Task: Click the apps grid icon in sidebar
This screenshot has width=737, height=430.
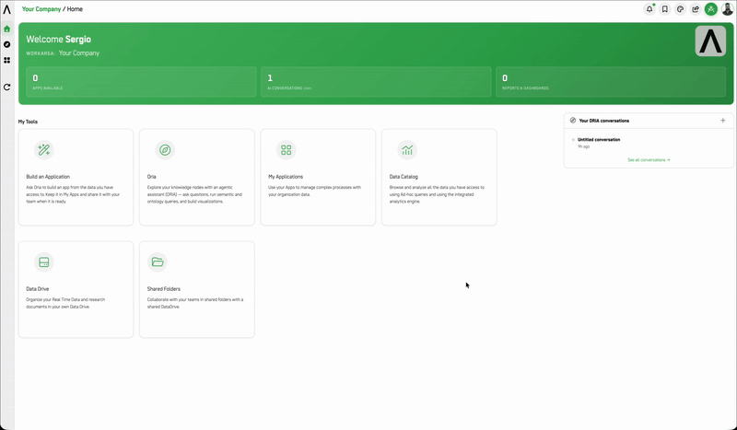Action: (x=7, y=60)
